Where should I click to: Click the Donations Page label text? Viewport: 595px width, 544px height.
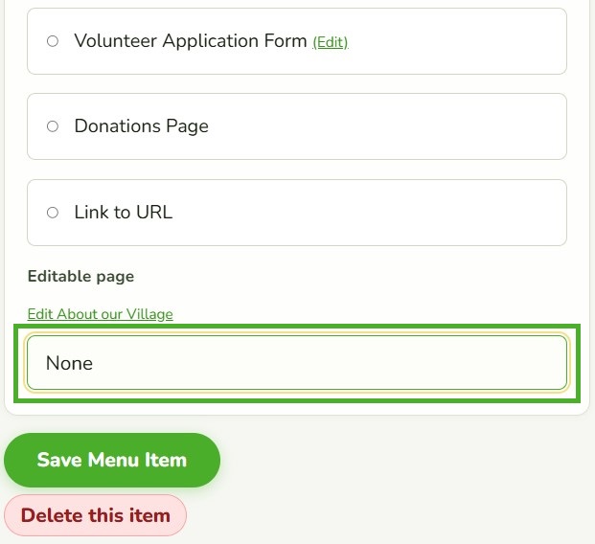click(x=141, y=126)
